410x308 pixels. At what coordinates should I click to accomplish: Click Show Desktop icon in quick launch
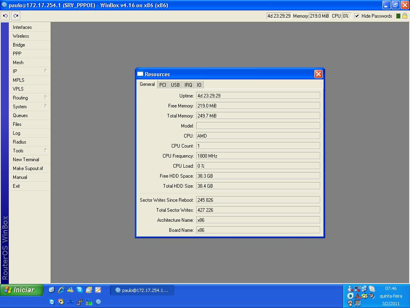pyautogui.click(x=52, y=290)
